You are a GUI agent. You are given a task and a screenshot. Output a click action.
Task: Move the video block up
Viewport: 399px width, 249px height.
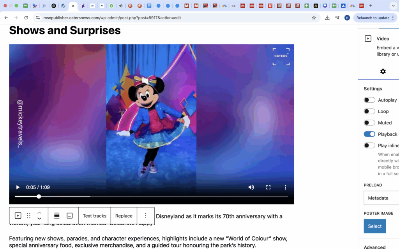click(x=39, y=213)
